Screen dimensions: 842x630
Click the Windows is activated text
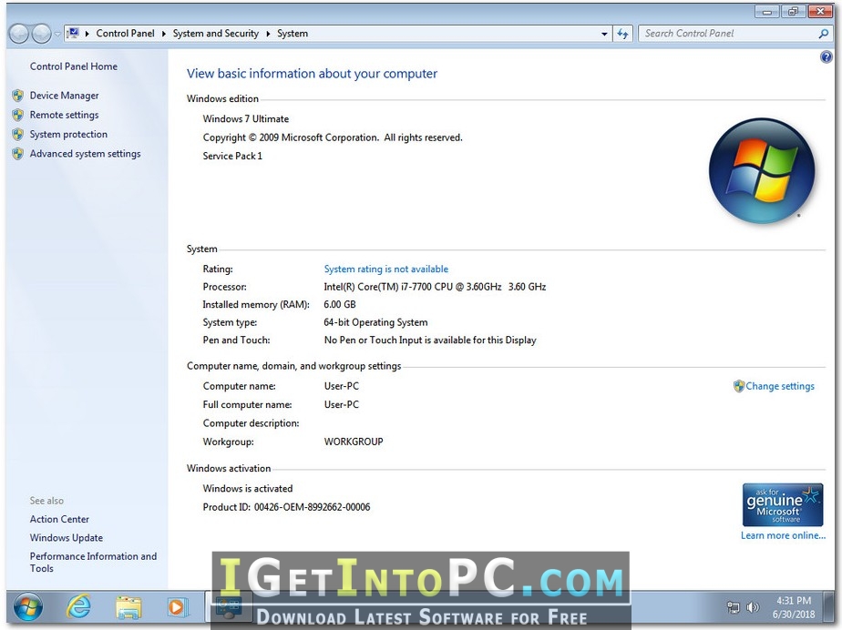(x=248, y=489)
